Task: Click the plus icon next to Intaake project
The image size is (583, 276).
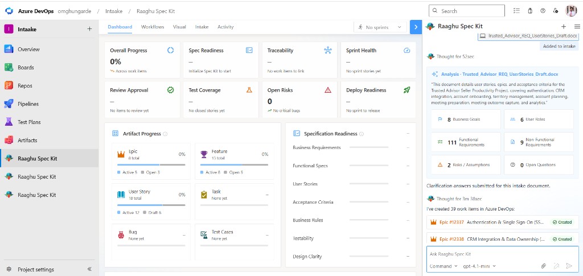Action: click(x=89, y=29)
